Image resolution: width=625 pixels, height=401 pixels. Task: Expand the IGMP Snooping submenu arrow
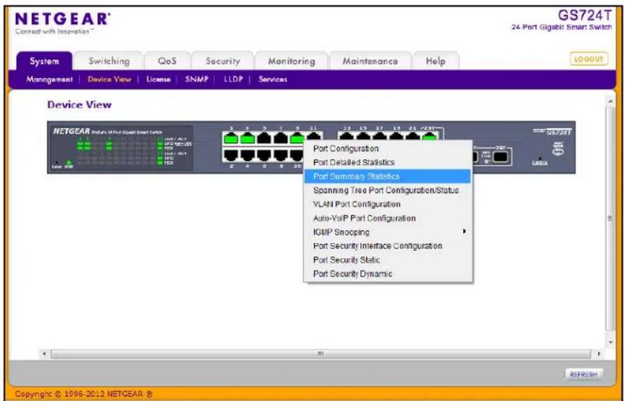(464, 231)
